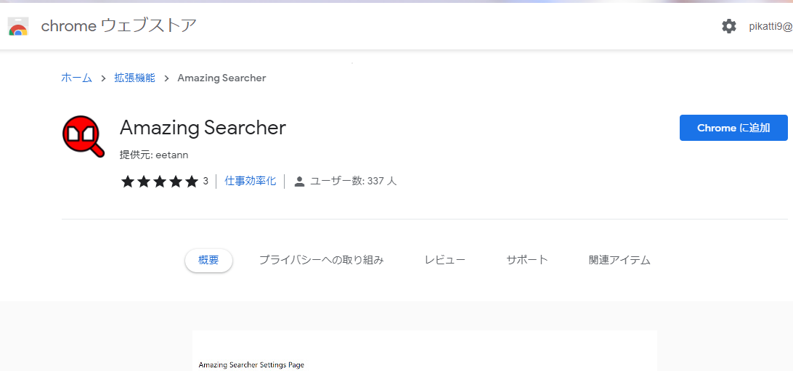Click the Amazing Searcher red magnifier icon
The image size is (793, 371).
(83, 136)
